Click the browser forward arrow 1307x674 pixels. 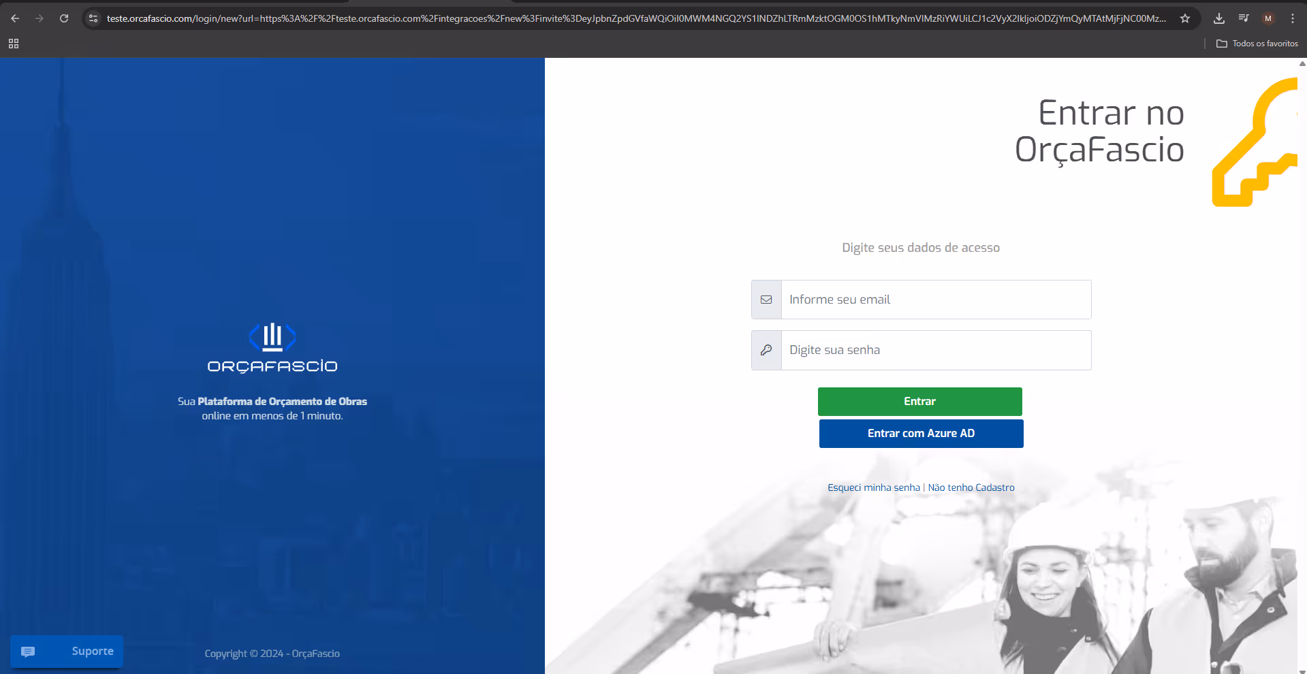[40, 18]
